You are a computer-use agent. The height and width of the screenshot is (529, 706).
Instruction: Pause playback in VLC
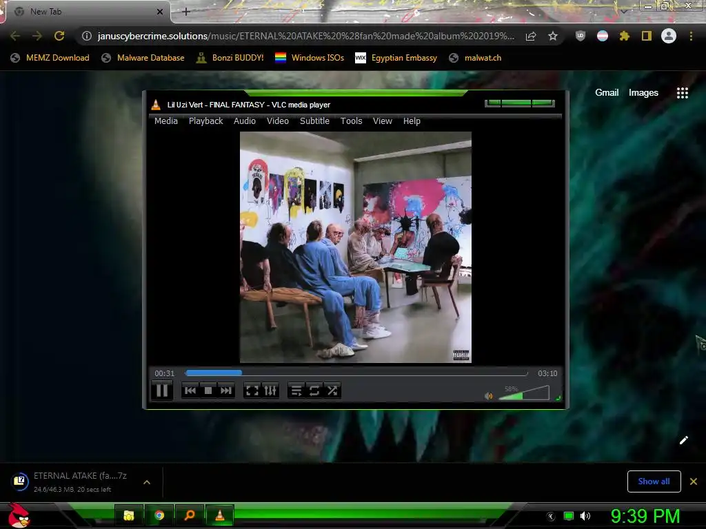(161, 390)
